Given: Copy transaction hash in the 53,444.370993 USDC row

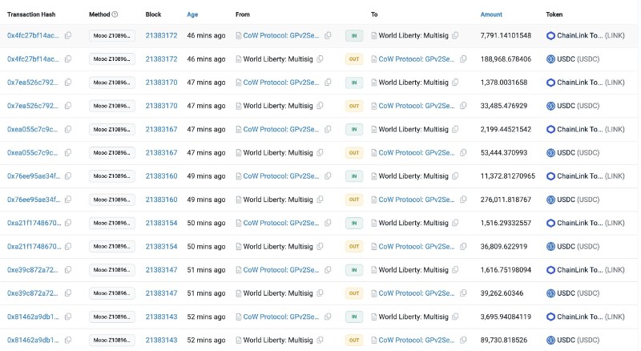Looking at the screenshot, I should (68, 153).
